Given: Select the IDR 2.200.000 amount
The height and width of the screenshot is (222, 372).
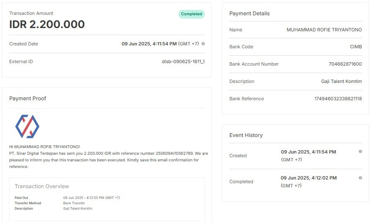Looking at the screenshot, I should (x=47, y=24).
